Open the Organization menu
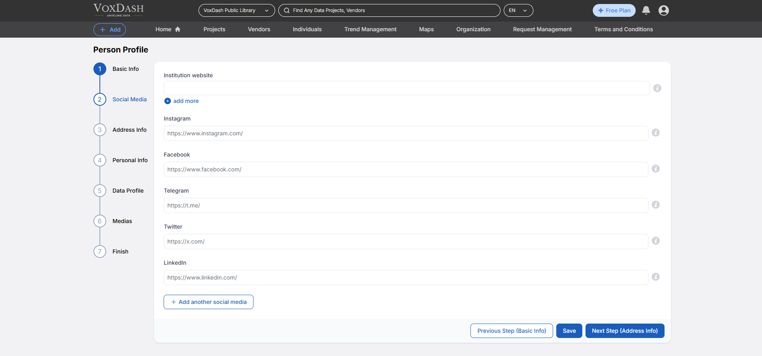This screenshot has height=356, width=762. pyautogui.click(x=473, y=29)
